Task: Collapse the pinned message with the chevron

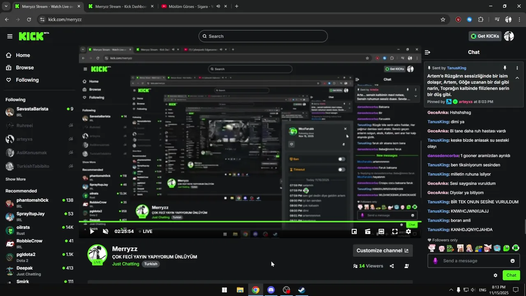Action: [x=517, y=78]
